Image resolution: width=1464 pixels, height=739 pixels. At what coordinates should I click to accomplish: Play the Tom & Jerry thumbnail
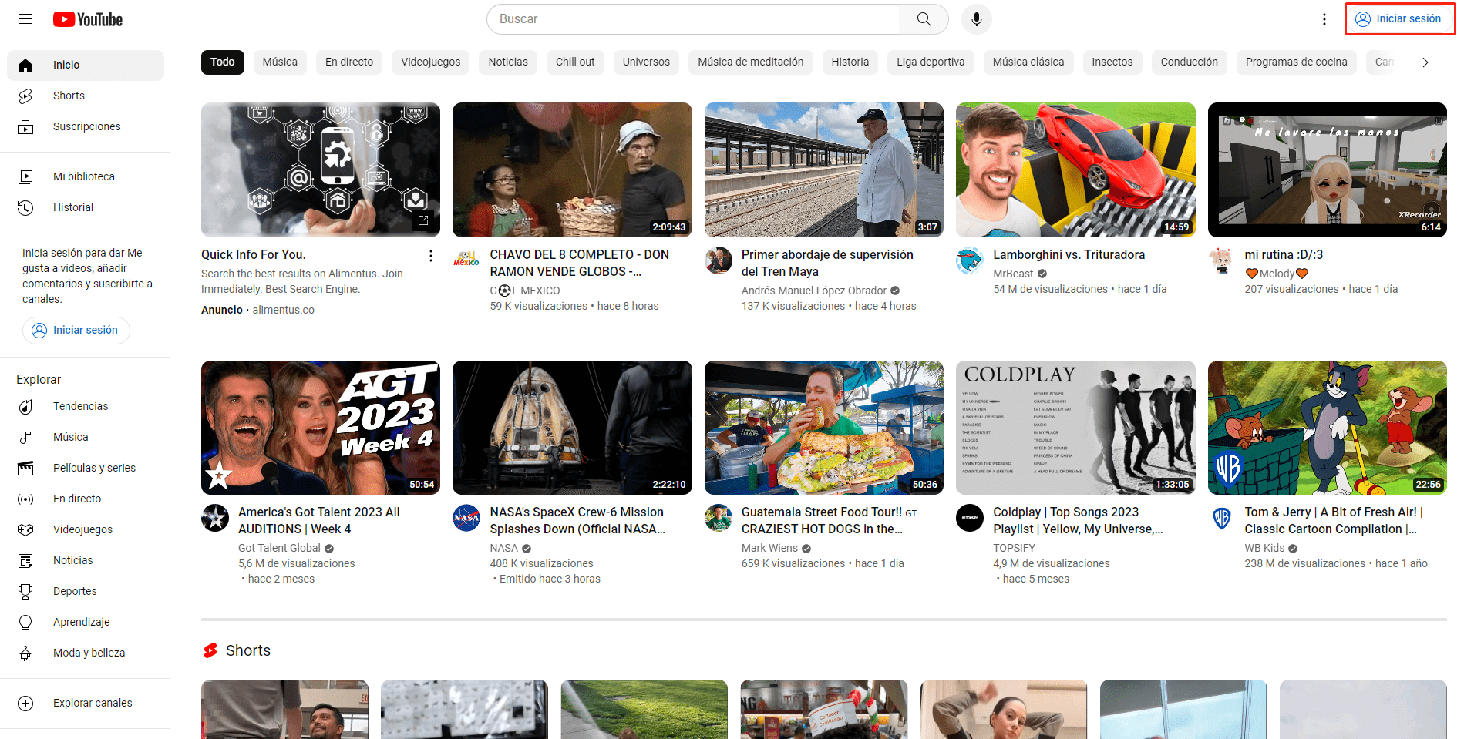(x=1327, y=428)
